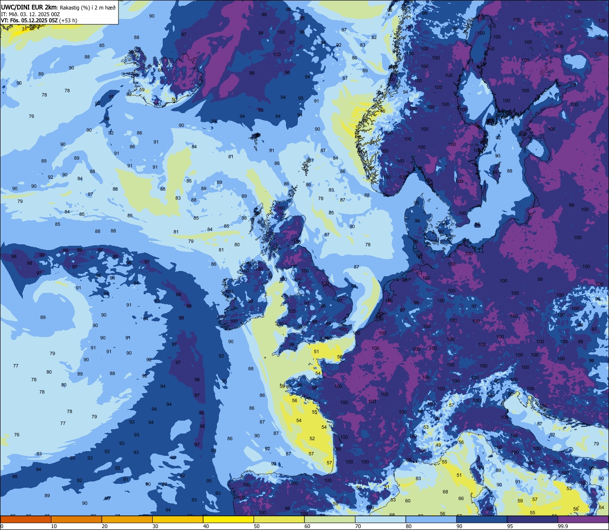Screen dimensions: 609x530
Task: Click the humidity value 52 in Bay of Biscay
Action: (312, 439)
